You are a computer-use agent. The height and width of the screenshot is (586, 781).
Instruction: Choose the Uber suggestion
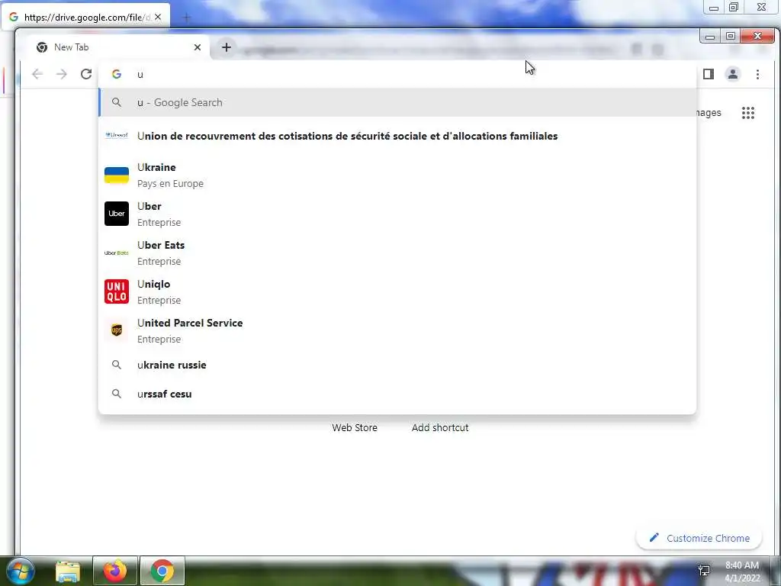tap(397, 214)
